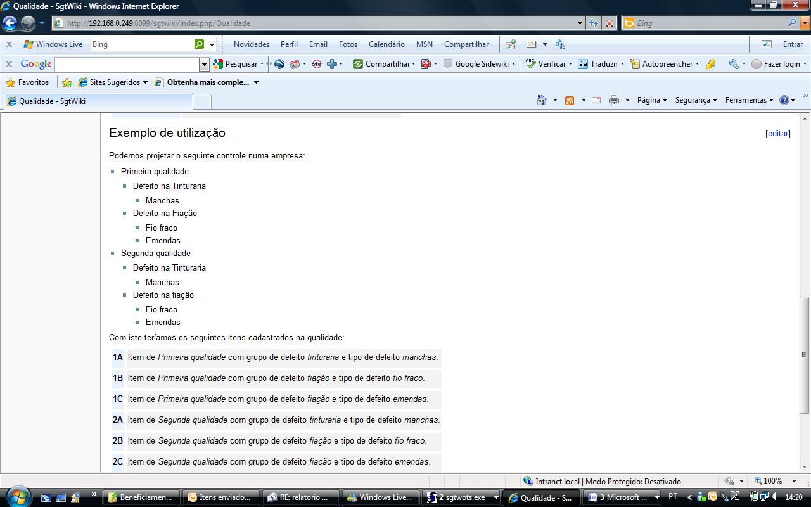The image size is (811, 507).
Task: Click the Calendário item in Windows Live toolbar
Action: (x=386, y=44)
